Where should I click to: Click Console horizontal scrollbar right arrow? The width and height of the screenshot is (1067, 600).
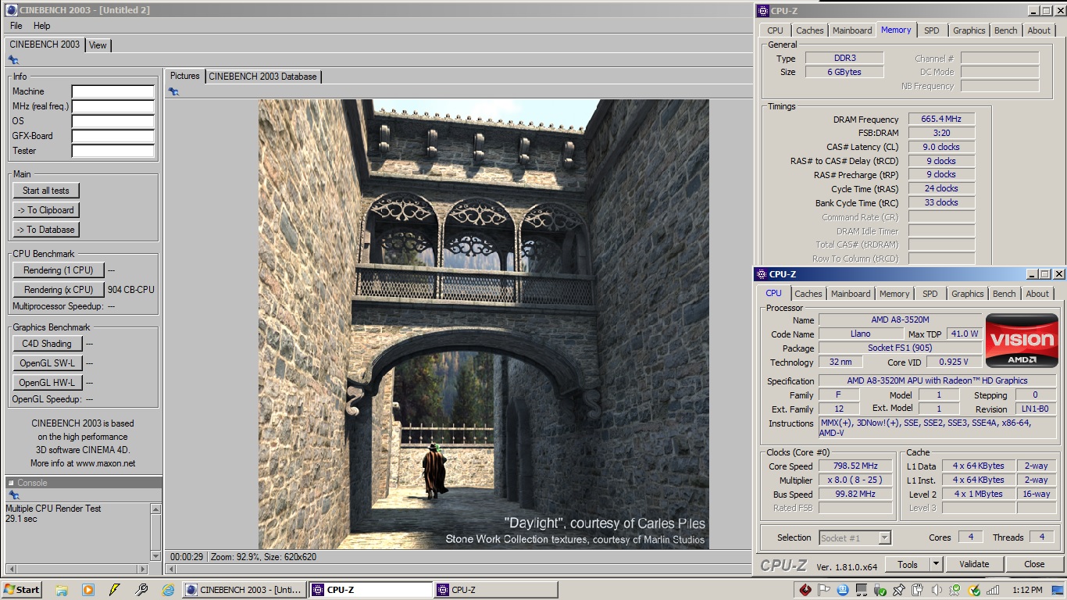click(142, 569)
